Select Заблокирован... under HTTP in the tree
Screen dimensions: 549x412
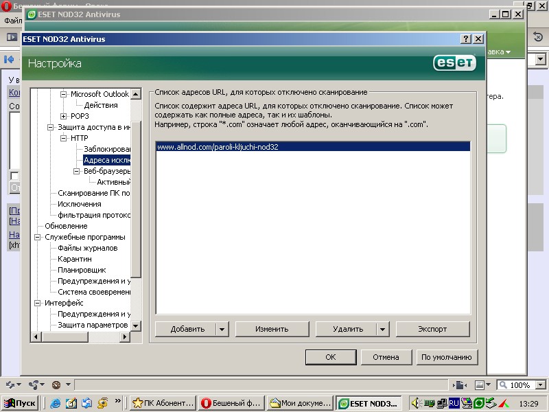pos(107,149)
